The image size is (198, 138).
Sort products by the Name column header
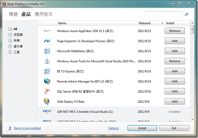(x=62, y=23)
